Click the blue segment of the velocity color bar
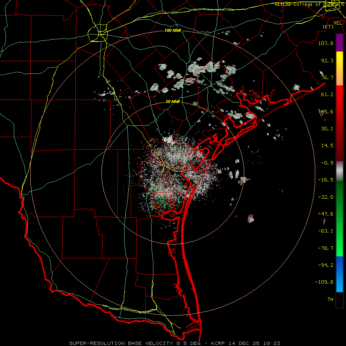This screenshot has width=346, height=346. tap(339, 274)
